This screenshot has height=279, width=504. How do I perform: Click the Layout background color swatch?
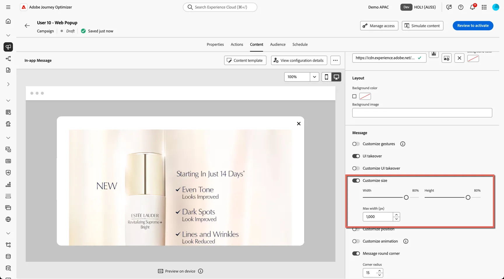pyautogui.click(x=365, y=96)
